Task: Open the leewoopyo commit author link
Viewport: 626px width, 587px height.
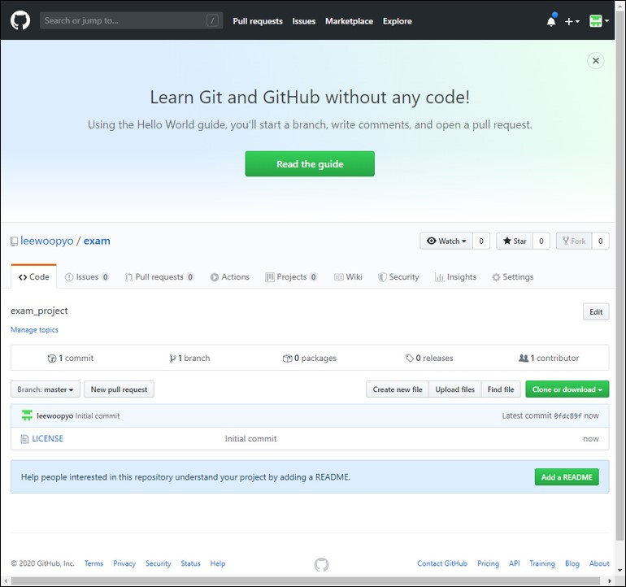Action: (x=54, y=415)
